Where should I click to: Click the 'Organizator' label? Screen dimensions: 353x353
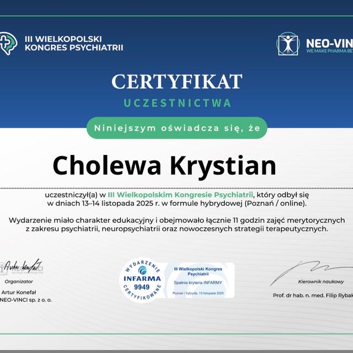point(19,281)
